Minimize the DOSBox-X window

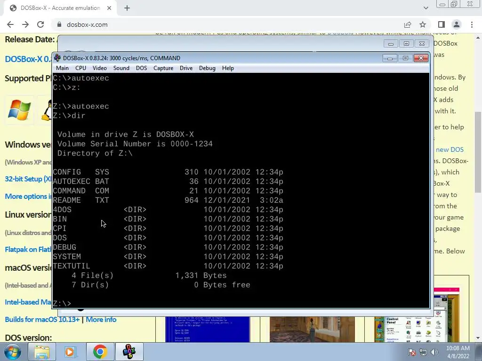390,58
